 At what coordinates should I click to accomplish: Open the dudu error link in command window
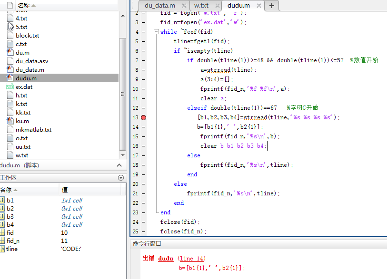click(166, 259)
